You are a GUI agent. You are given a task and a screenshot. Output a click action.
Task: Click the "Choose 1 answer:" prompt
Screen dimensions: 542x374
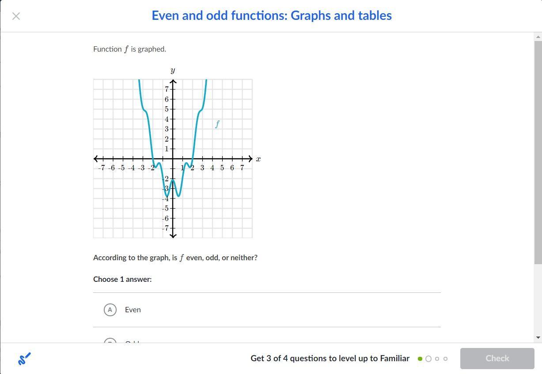122,279
